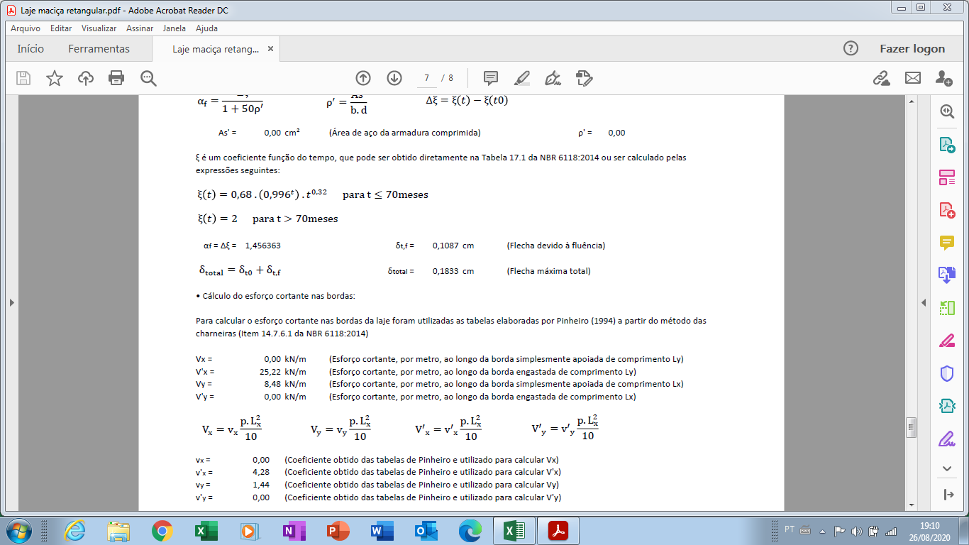
Task: Launch Google Chrome from the taskbar
Action: pyautogui.click(x=162, y=531)
